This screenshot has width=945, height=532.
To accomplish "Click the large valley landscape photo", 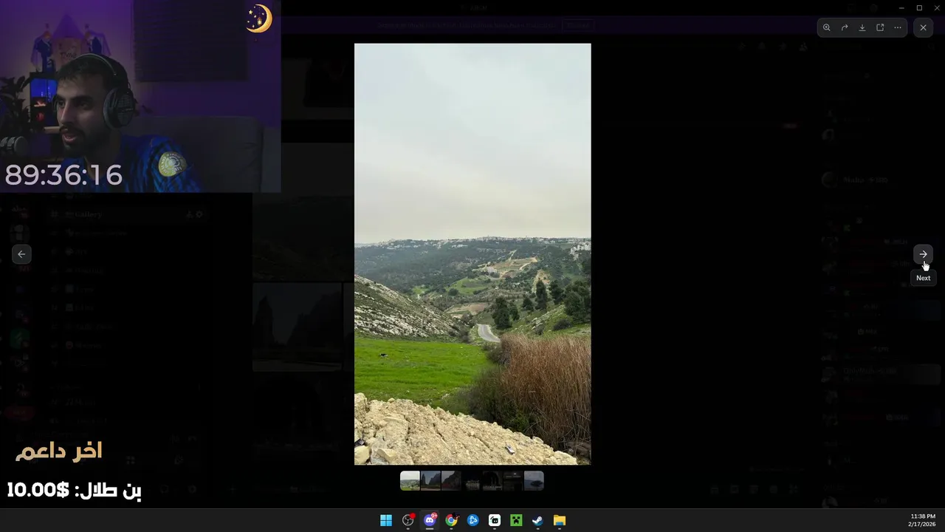I will [472, 254].
